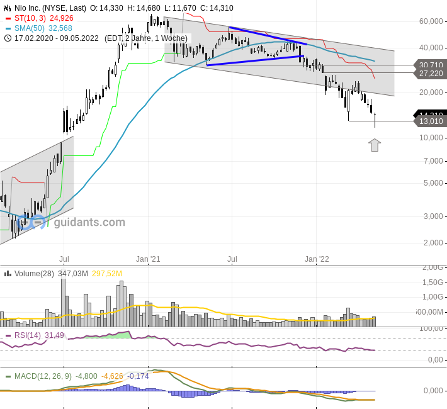Click the date range 17.02.2020 - 09.05.2022
The height and width of the screenshot is (409, 447).
click(x=57, y=38)
